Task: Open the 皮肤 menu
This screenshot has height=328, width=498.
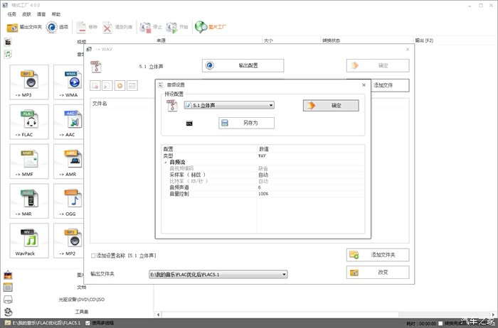Action: pos(28,13)
